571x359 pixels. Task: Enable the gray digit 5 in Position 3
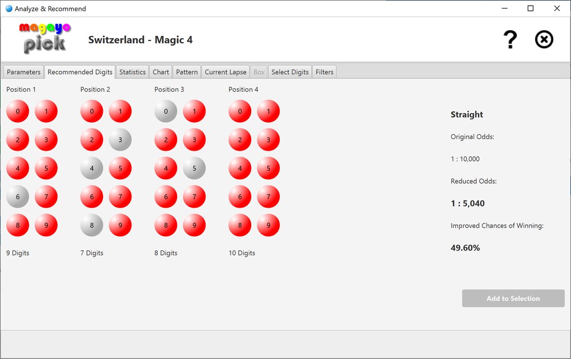[195, 168]
